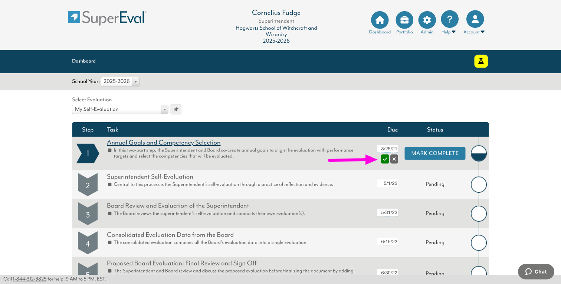Open the Portfolio briefcase icon
The width and height of the screenshot is (561, 284).
404,20
